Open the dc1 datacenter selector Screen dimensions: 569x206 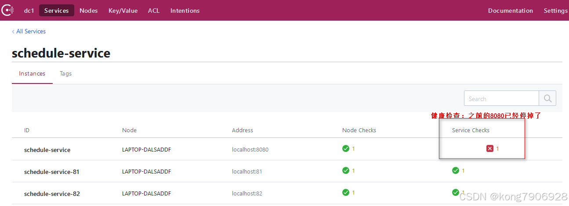pos(29,11)
